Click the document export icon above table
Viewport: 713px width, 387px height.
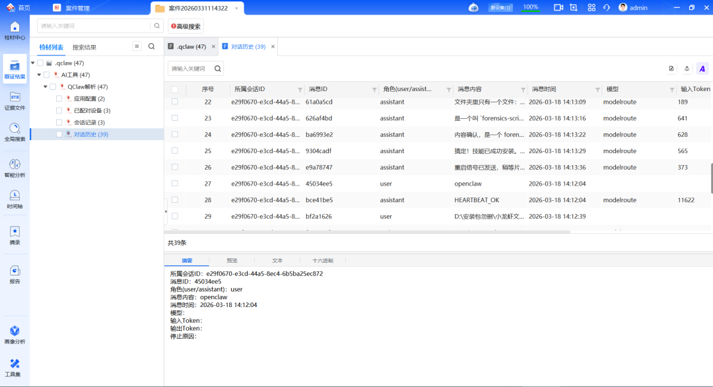click(671, 69)
